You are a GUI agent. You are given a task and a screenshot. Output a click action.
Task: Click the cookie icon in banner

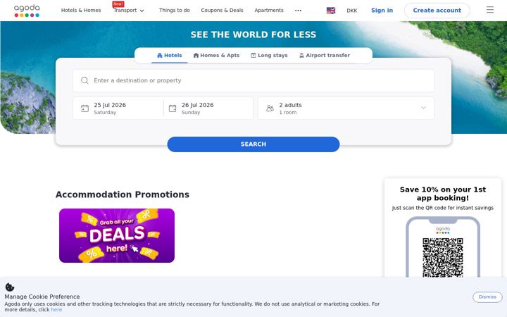(10, 287)
